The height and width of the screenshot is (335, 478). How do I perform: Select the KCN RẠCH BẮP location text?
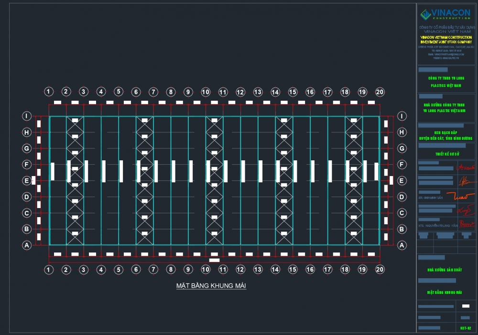(446, 131)
